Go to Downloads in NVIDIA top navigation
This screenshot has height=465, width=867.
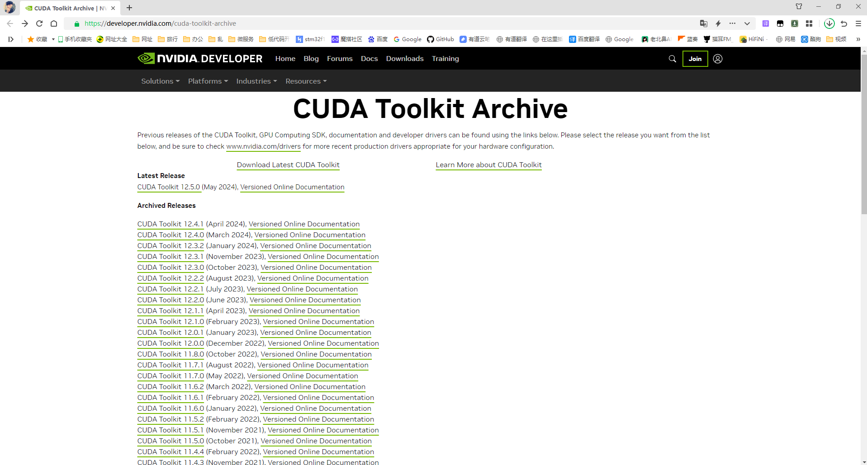404,59
